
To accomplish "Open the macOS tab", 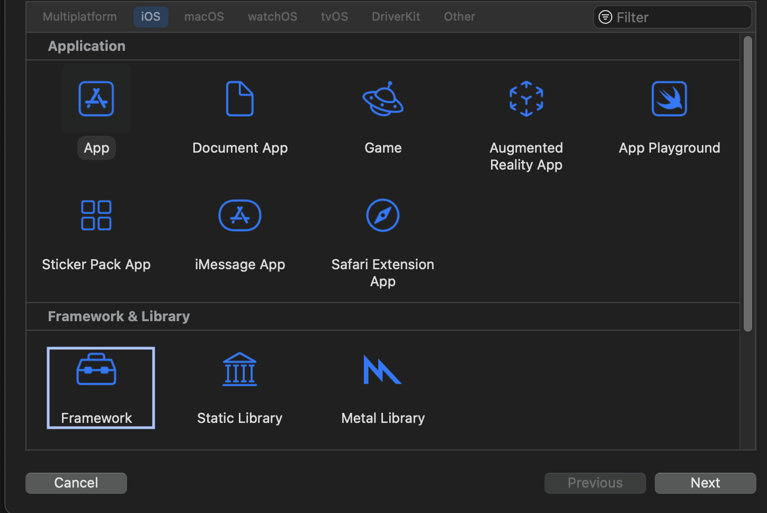I will (x=204, y=17).
